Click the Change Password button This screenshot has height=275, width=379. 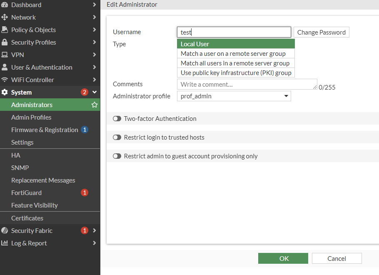[x=321, y=32]
